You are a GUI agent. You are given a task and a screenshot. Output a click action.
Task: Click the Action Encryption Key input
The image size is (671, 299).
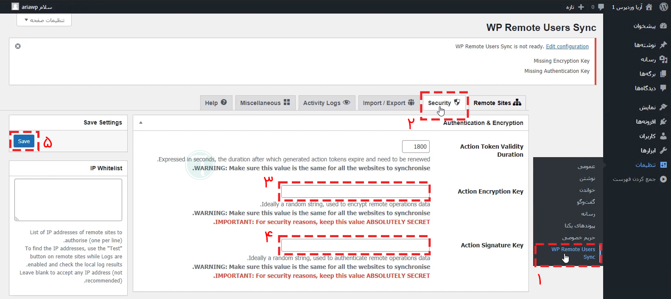pos(355,191)
